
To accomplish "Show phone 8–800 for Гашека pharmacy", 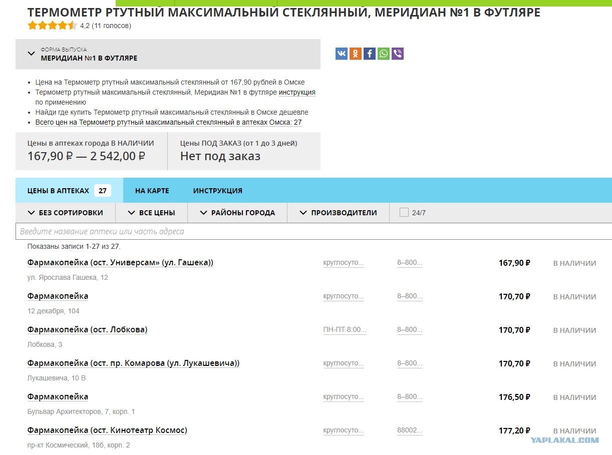I will (410, 263).
